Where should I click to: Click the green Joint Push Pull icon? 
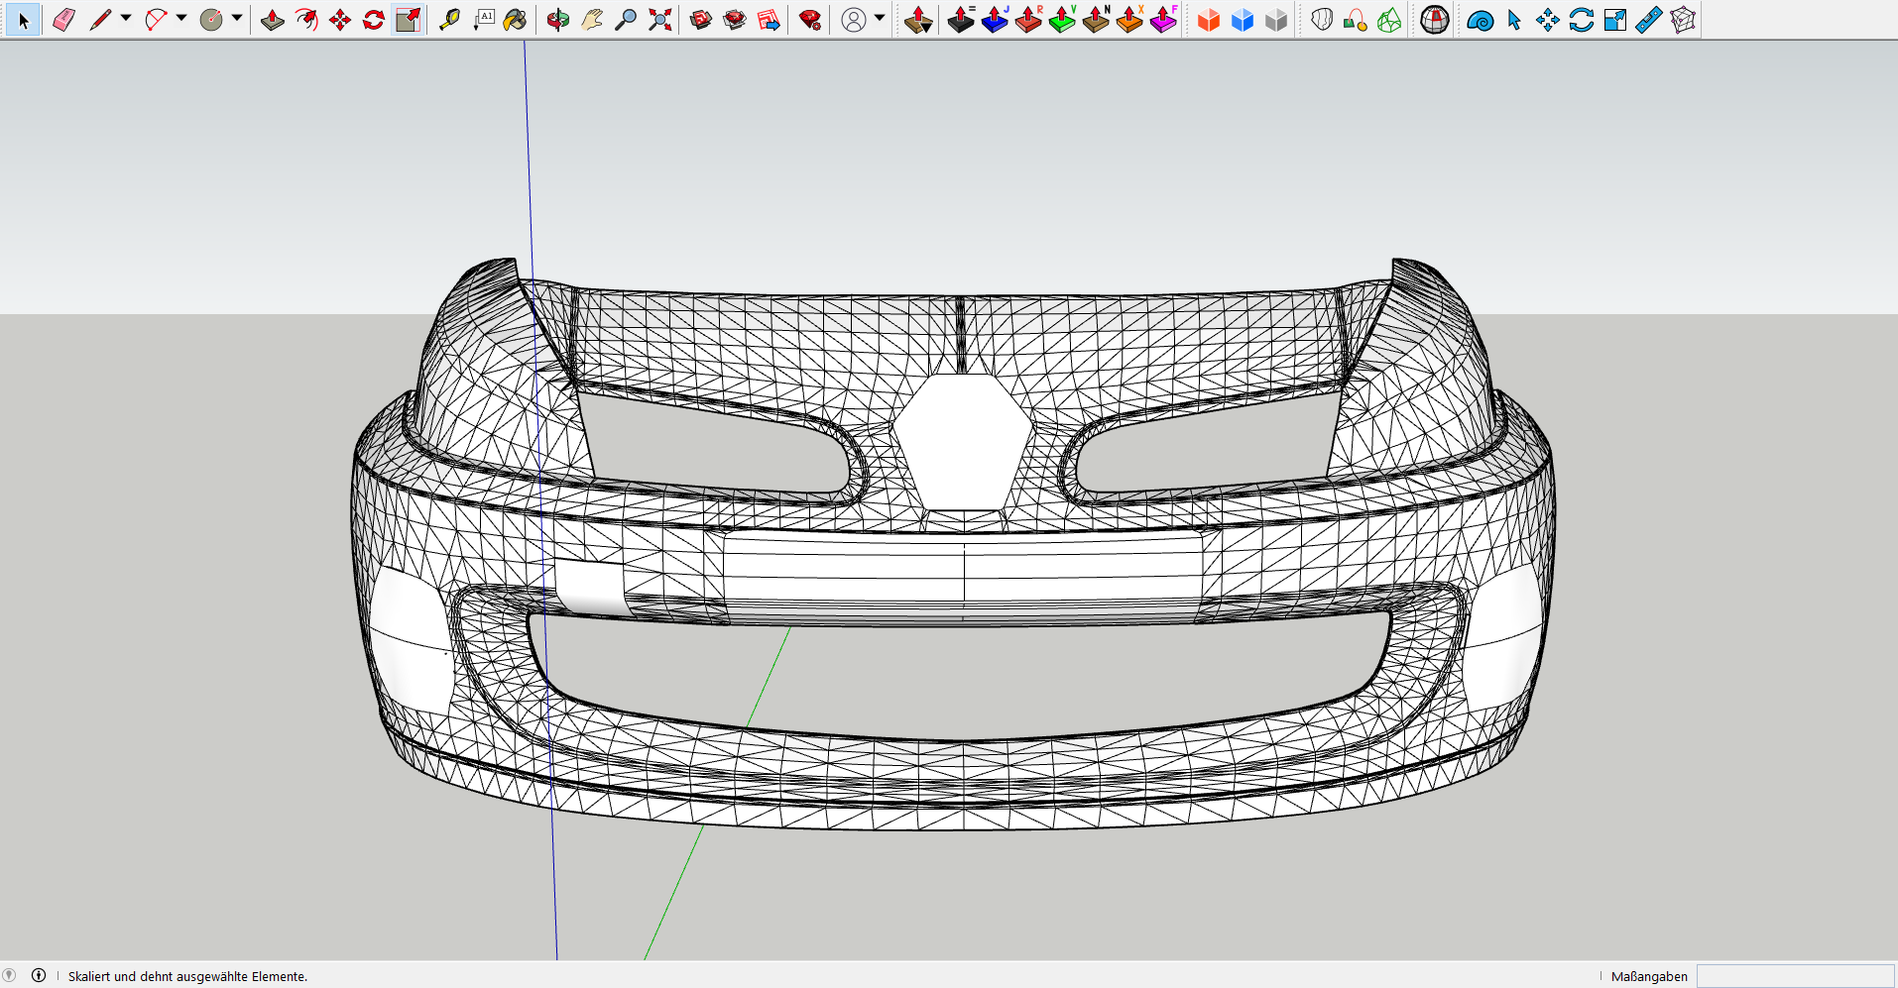pyautogui.click(x=1062, y=20)
